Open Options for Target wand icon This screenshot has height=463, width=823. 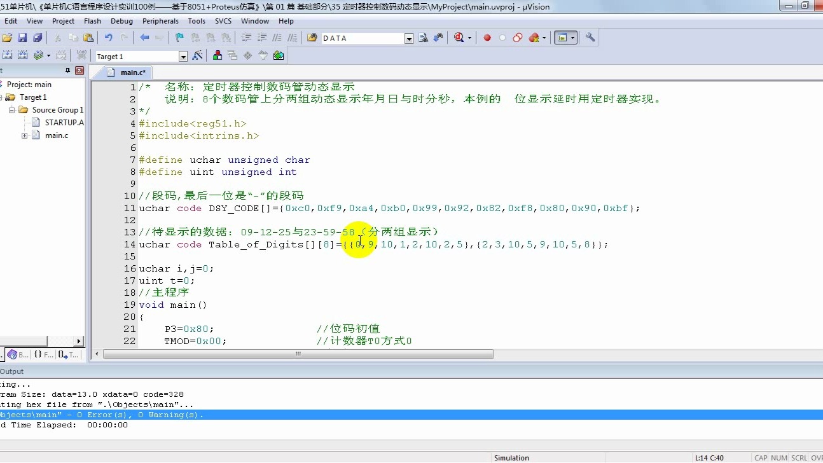(197, 56)
